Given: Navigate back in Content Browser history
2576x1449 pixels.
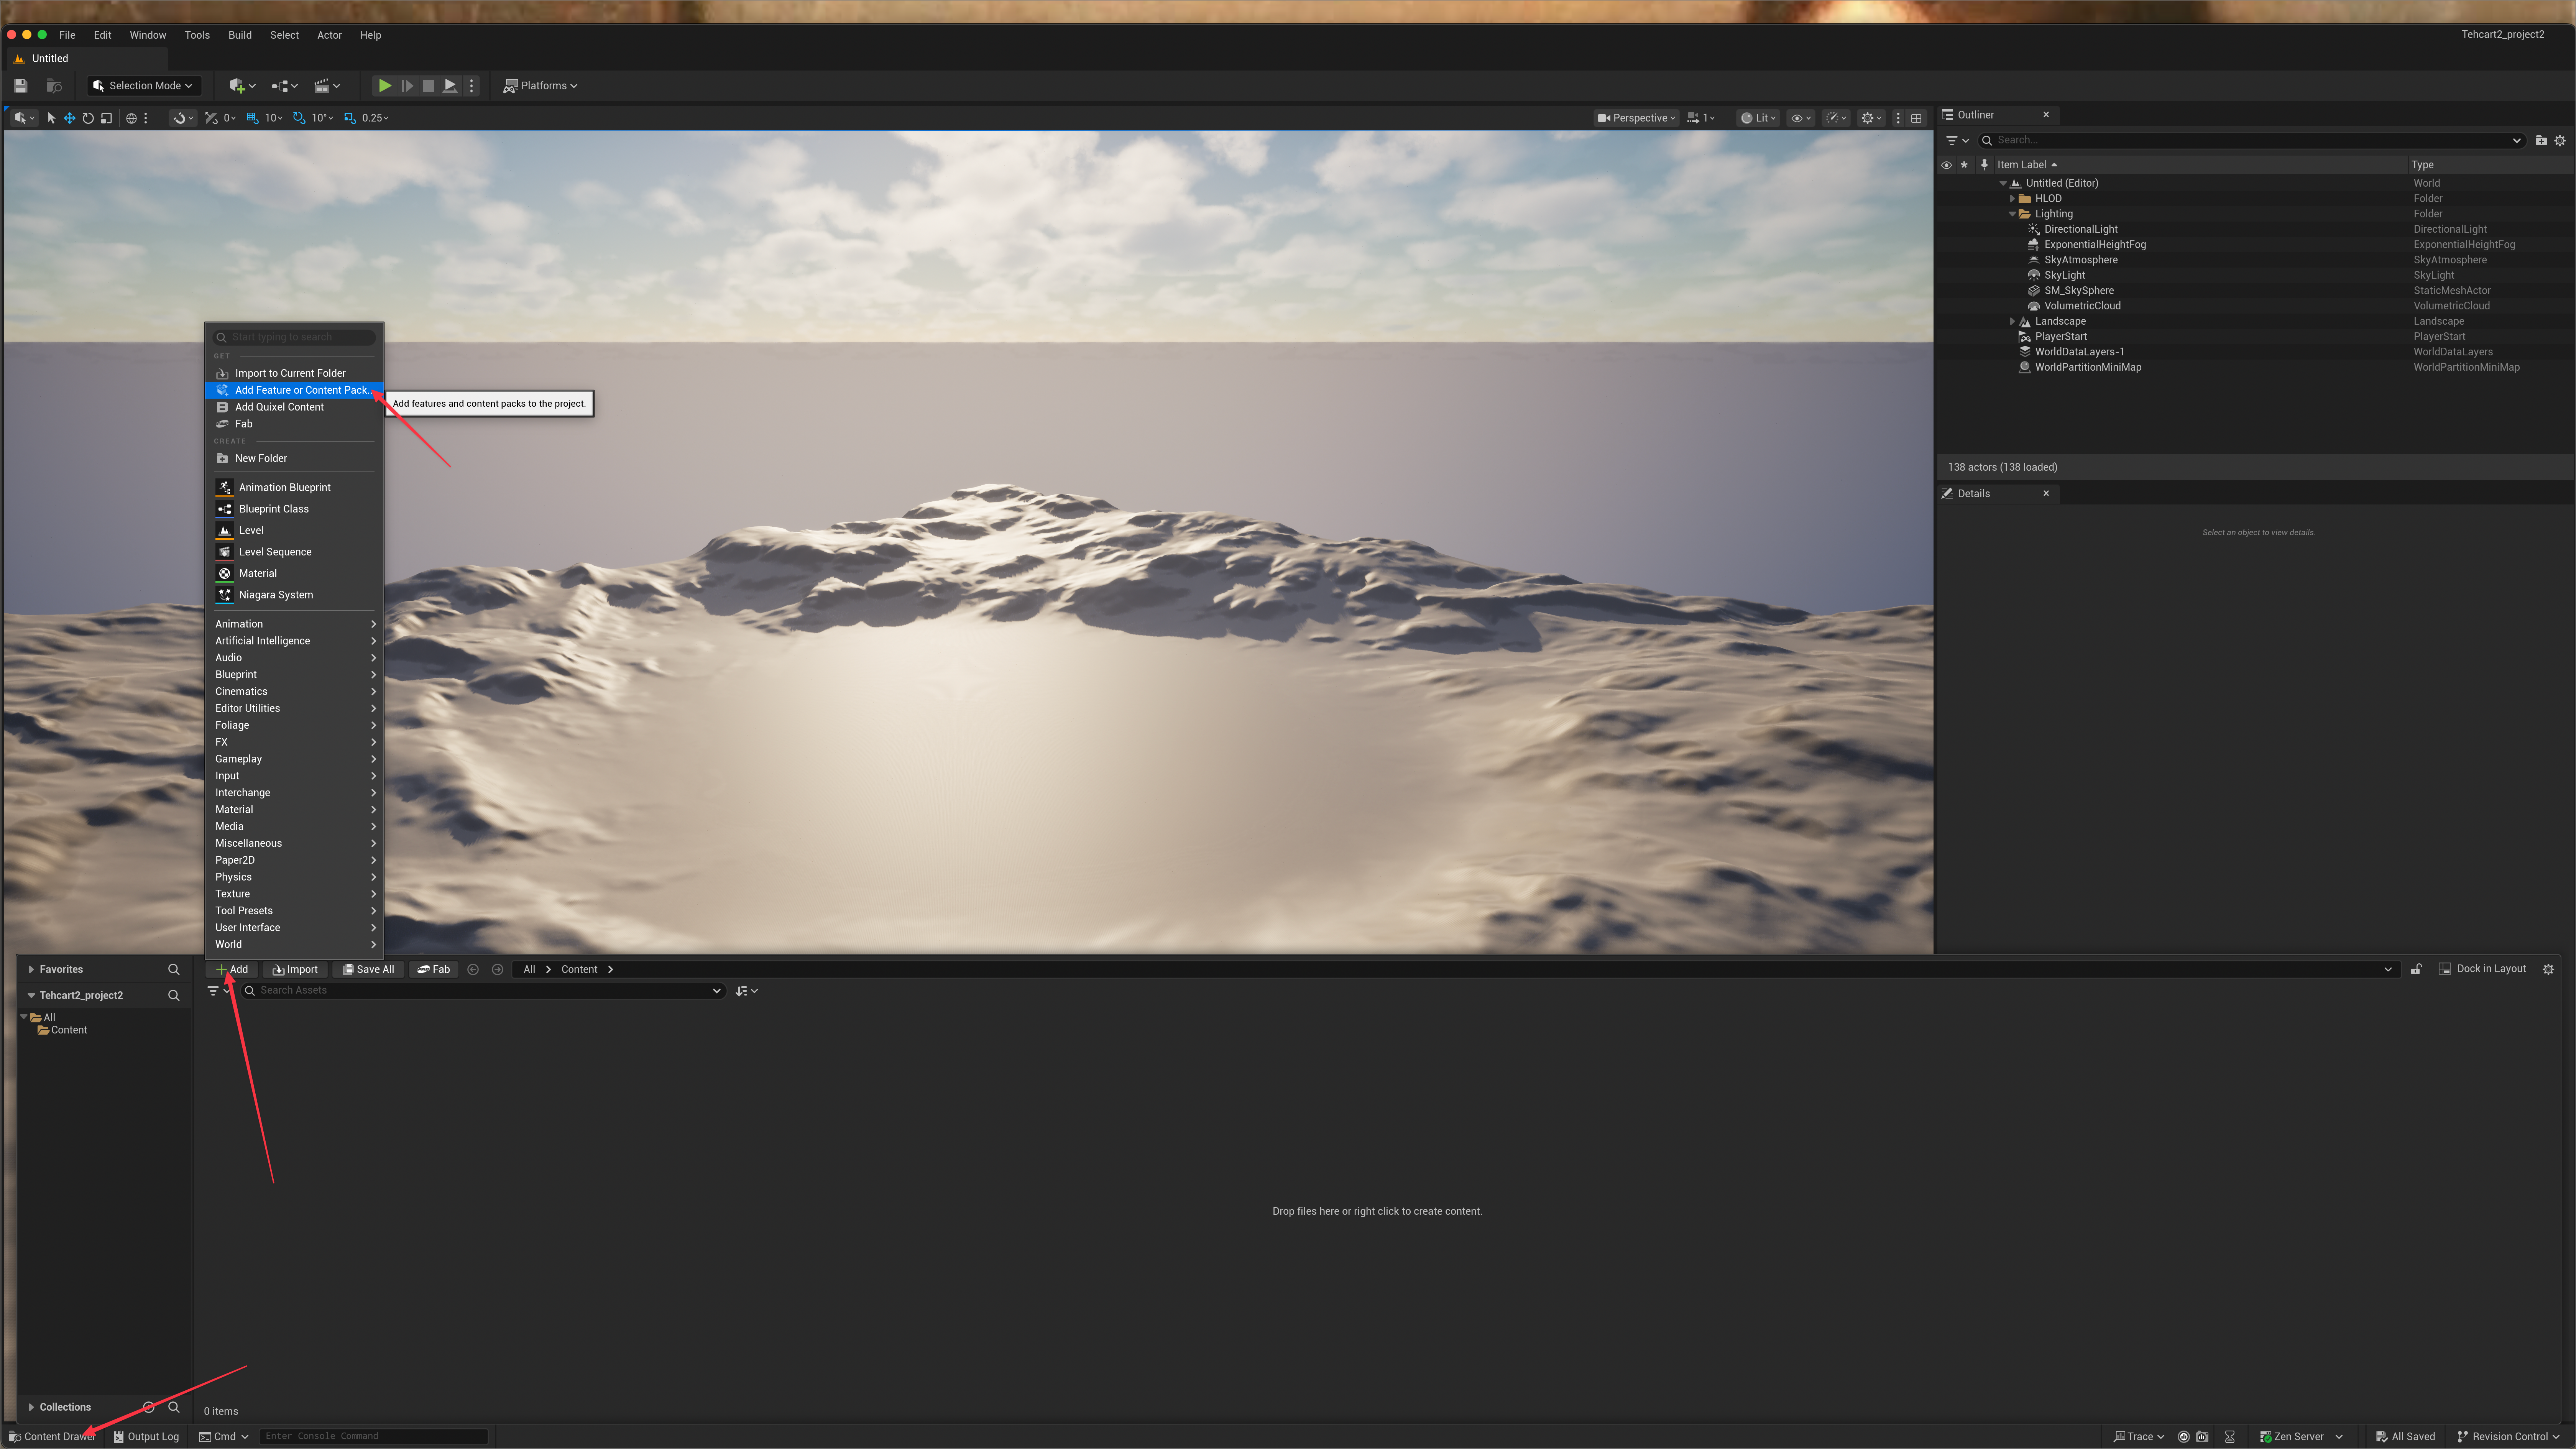Looking at the screenshot, I should (473, 969).
